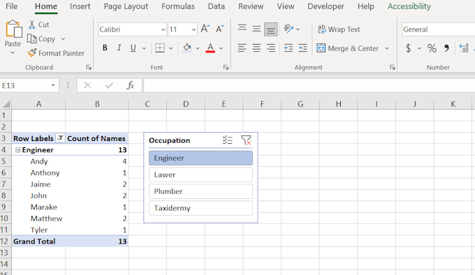Open borders dropdown arrow
This screenshot has width=475, height=275.
pyautogui.click(x=171, y=48)
